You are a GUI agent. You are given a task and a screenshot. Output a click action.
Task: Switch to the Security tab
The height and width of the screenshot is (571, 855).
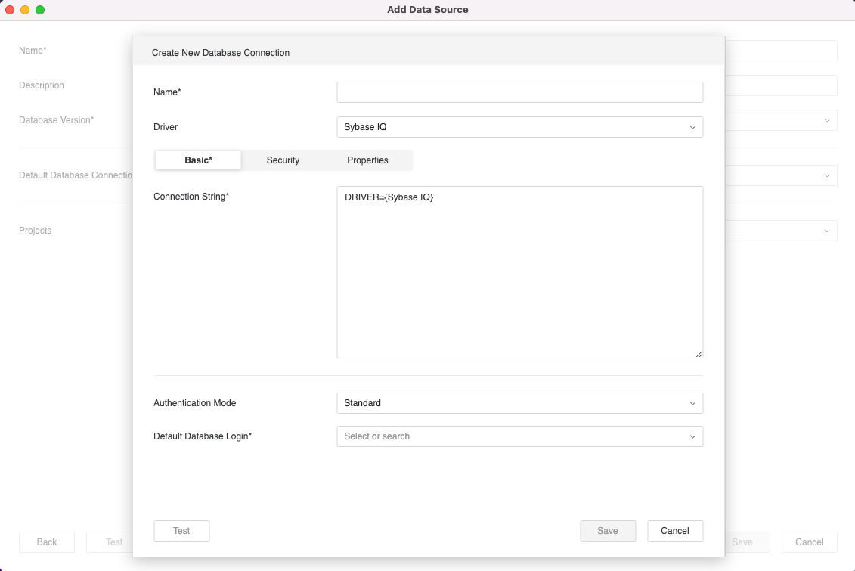coord(283,160)
